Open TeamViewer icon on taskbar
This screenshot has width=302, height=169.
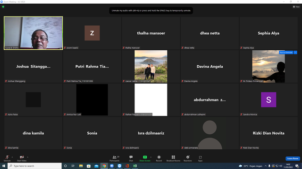click(x=119, y=166)
